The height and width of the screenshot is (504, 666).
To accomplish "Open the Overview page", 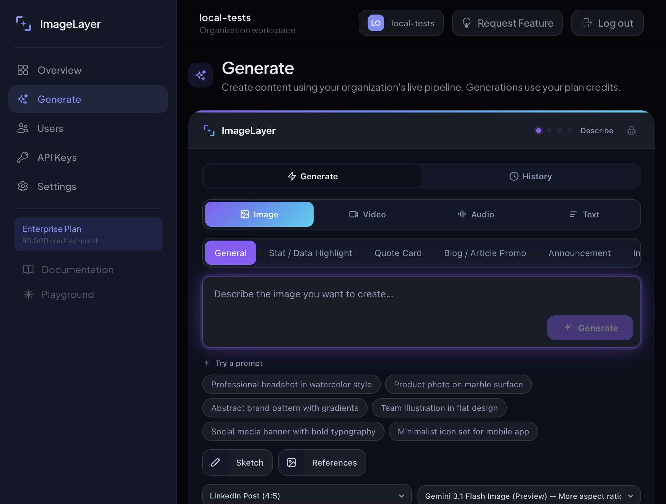I will point(88,70).
